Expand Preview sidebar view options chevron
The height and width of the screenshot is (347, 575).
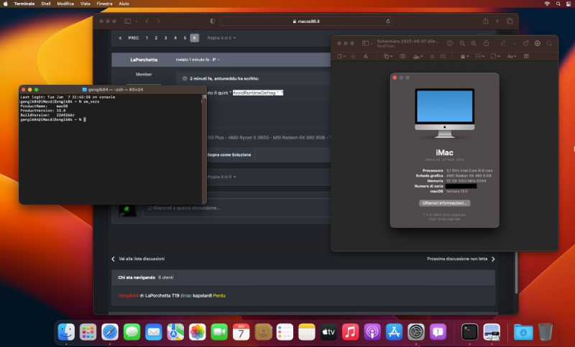tap(372, 44)
